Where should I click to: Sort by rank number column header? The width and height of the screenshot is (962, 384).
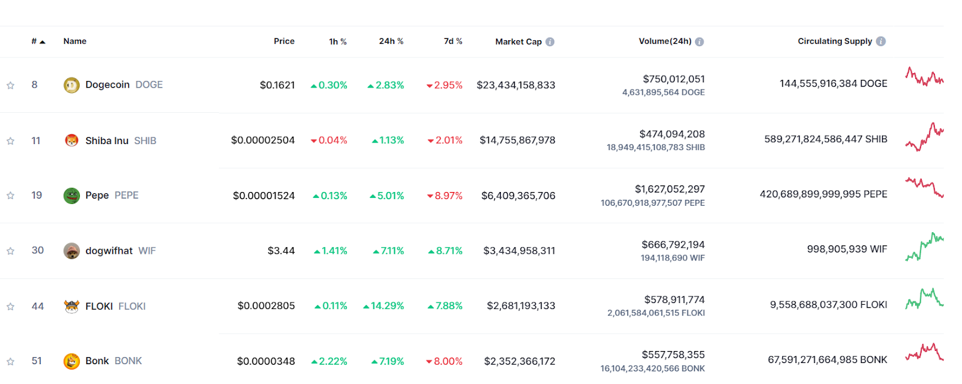(38, 41)
